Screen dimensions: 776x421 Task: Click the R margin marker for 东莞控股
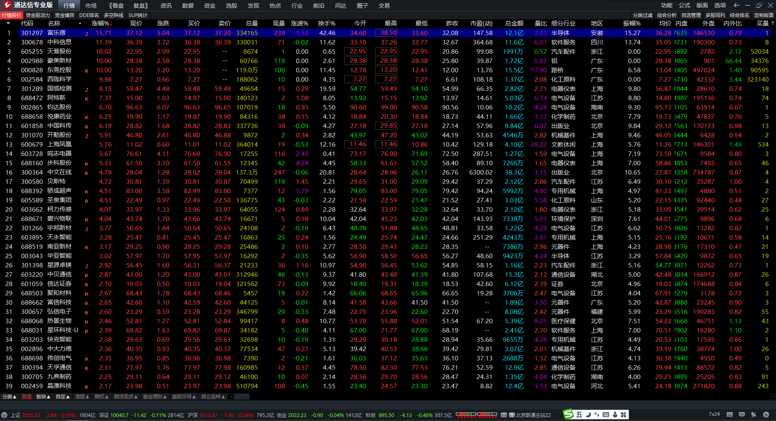86,71
